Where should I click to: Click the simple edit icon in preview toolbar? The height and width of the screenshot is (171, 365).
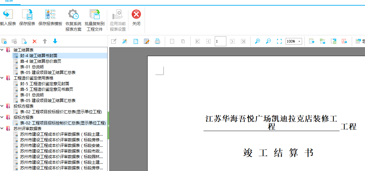click(x=114, y=41)
